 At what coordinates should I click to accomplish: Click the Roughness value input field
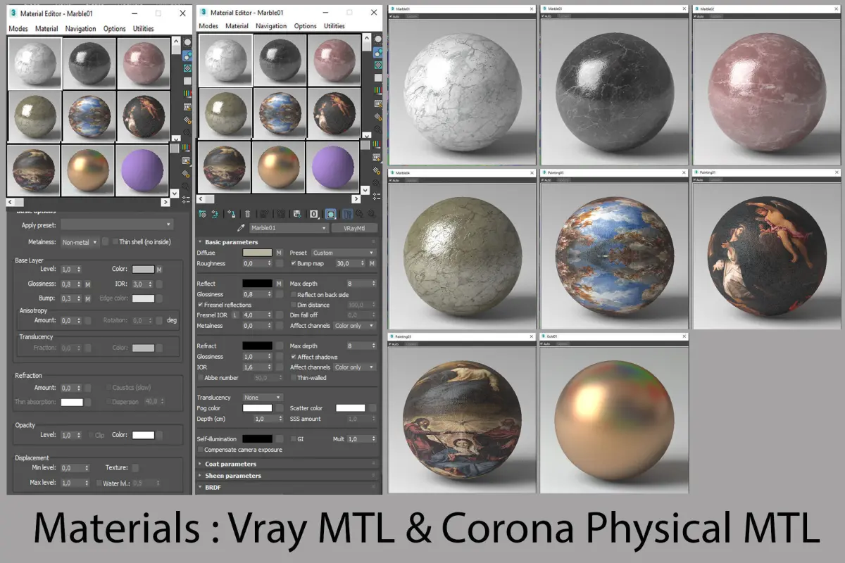(257, 263)
